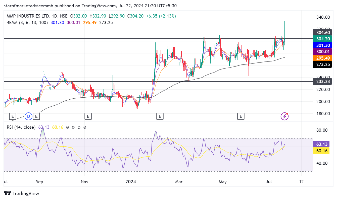337x200 pixels.
Task: Click the 2024 label on time axis
Action: click(131, 181)
